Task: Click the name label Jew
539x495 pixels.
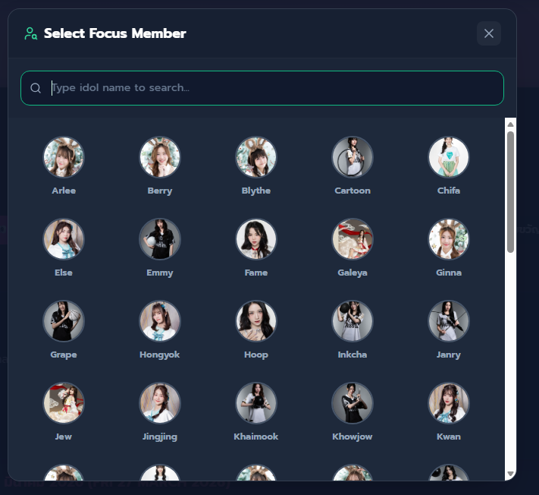Action: point(64,436)
